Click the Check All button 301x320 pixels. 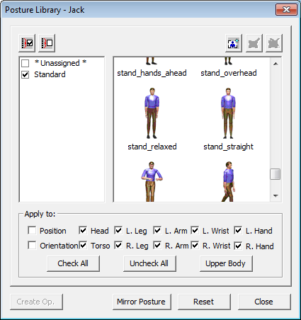73,263
